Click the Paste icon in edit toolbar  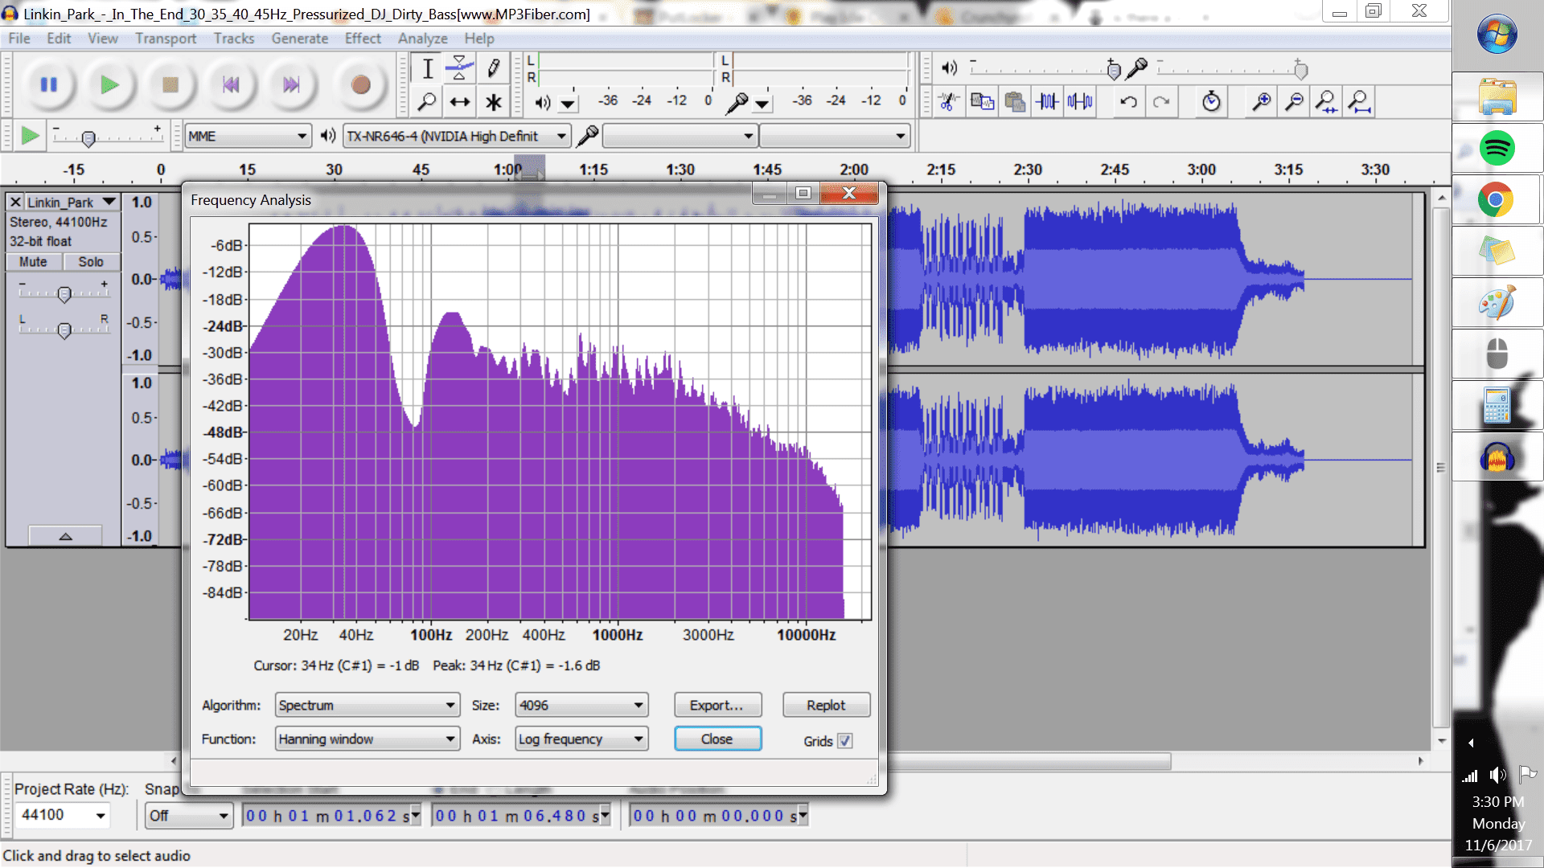click(1015, 101)
